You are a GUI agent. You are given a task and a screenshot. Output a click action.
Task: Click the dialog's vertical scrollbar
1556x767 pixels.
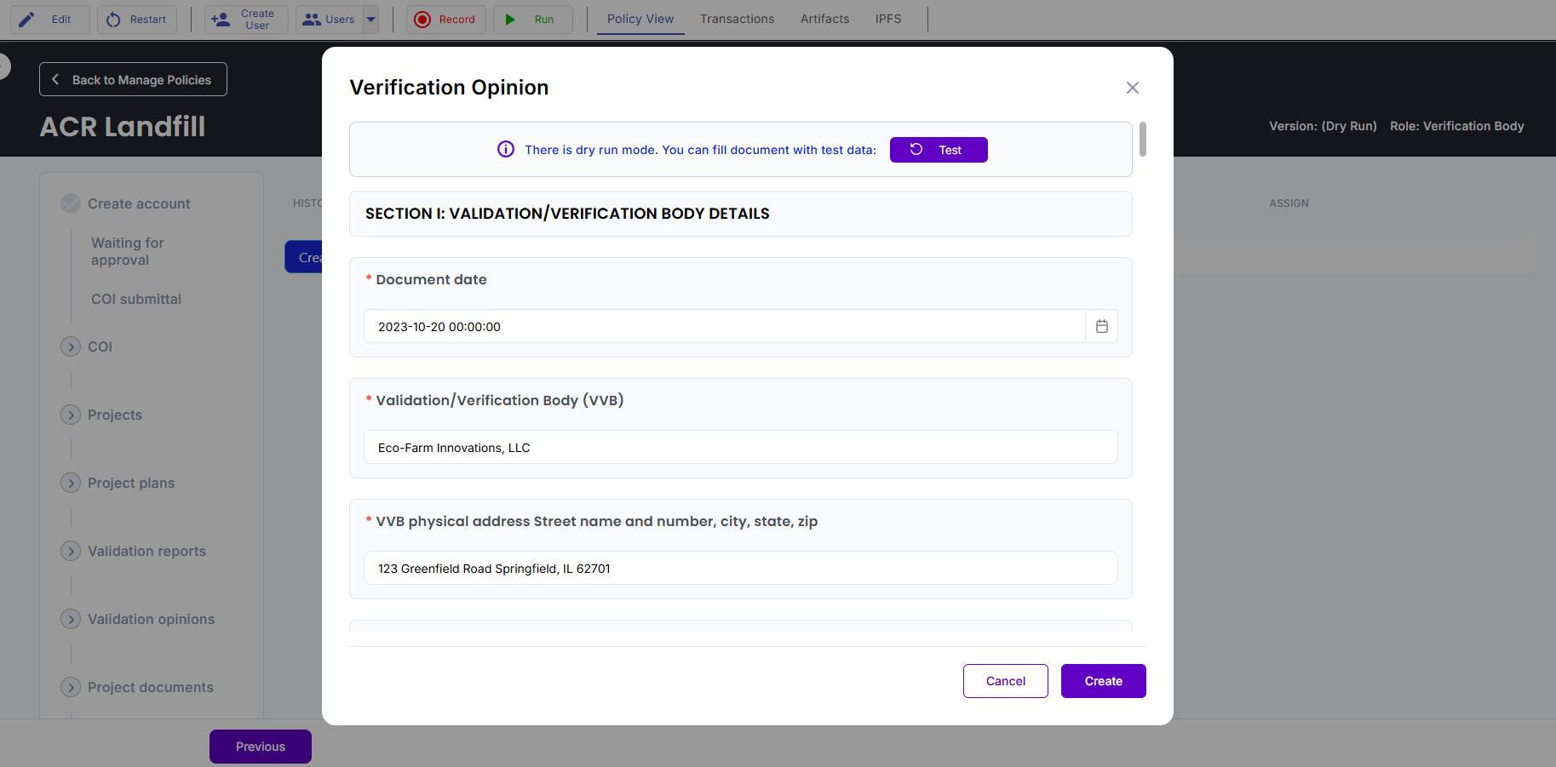tap(1143, 140)
